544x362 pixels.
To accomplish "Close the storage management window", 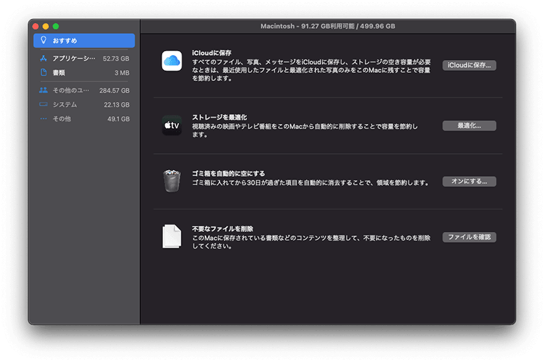I will pyautogui.click(x=35, y=27).
